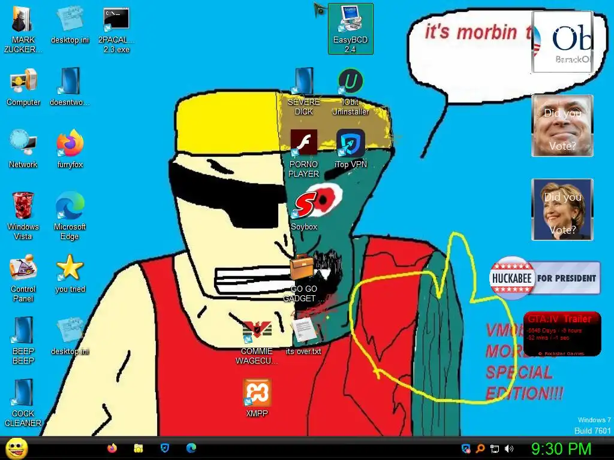The image size is (614, 460).
Task: Launch the furryfox Firefox shortcut
Action: coord(70,149)
